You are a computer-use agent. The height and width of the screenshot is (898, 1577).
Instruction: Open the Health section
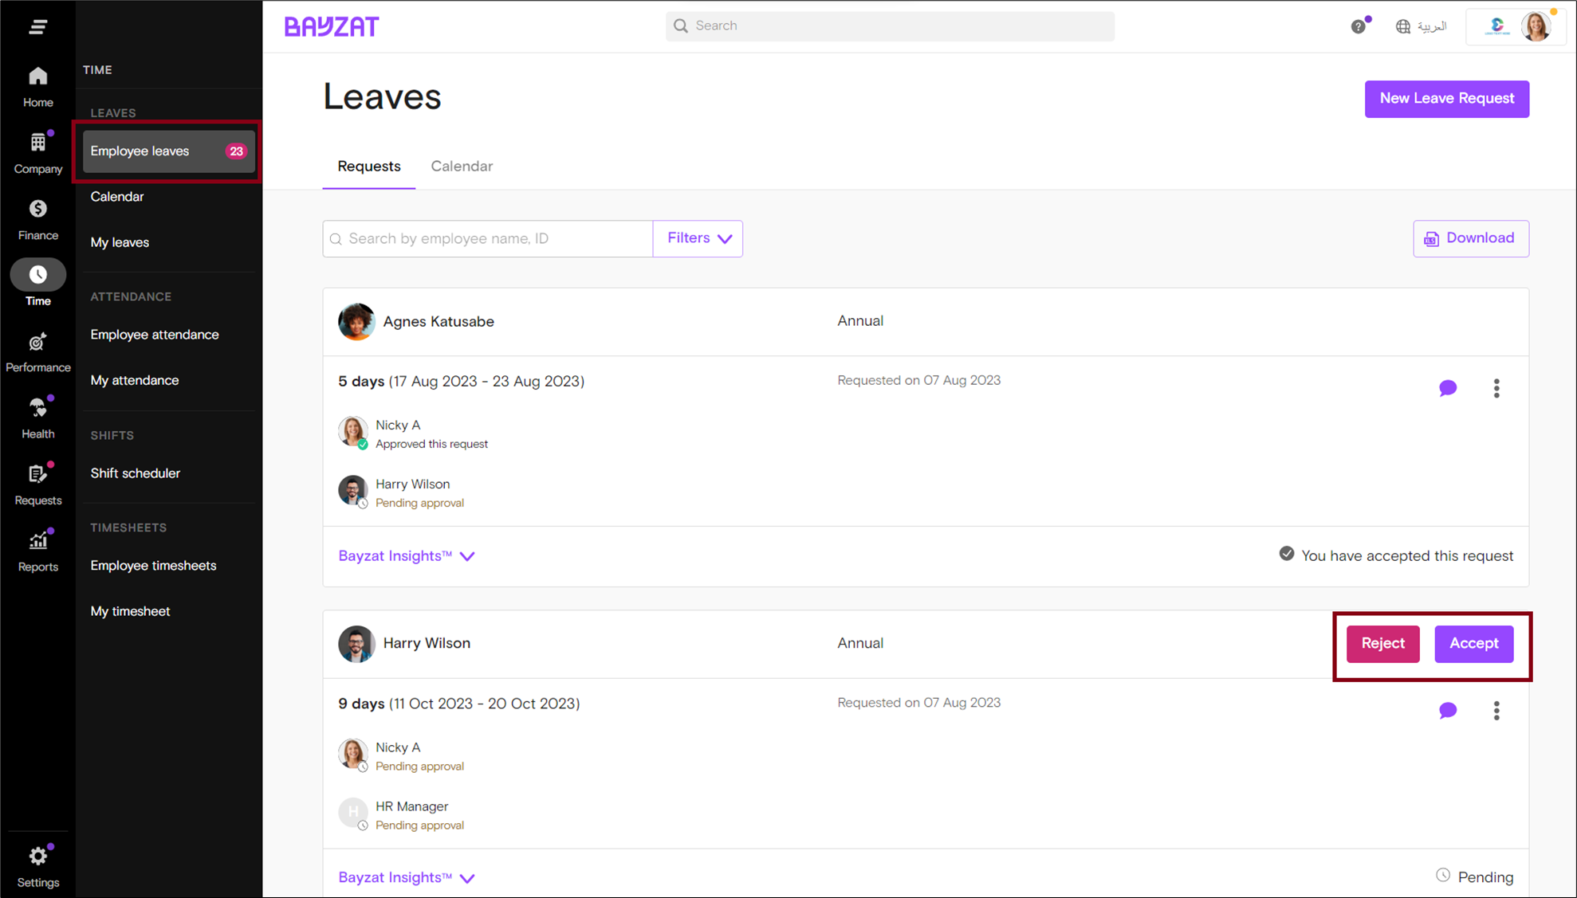37,415
